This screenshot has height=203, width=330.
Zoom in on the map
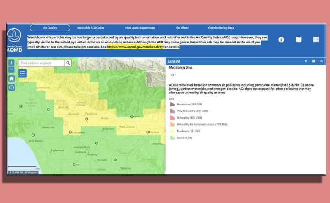point(12,63)
